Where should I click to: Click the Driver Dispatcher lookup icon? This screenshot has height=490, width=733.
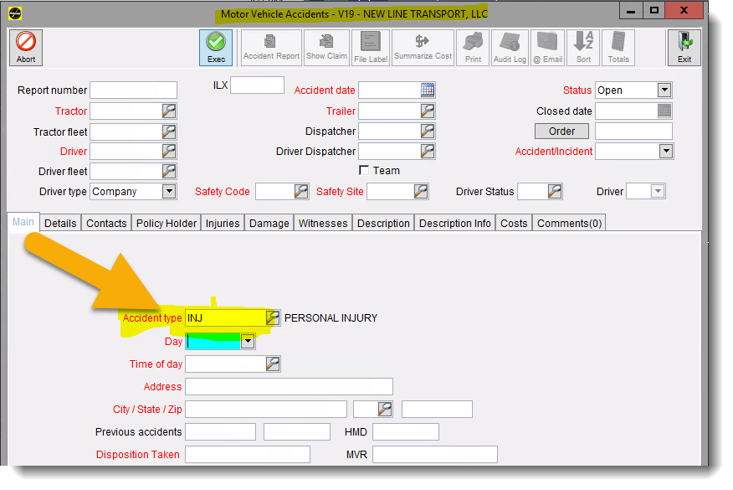tap(428, 151)
